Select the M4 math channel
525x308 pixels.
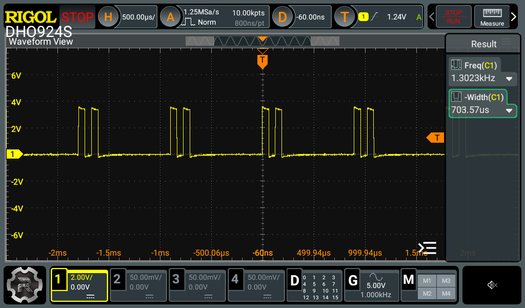point(446,294)
